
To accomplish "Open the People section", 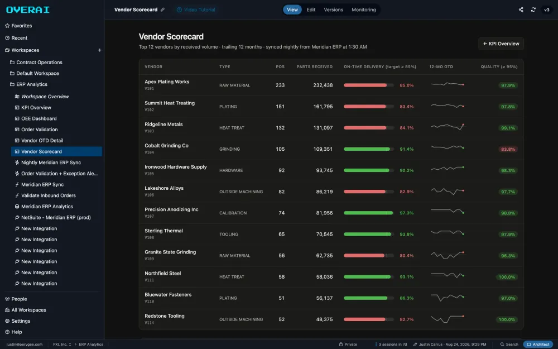I will [x=16, y=299].
